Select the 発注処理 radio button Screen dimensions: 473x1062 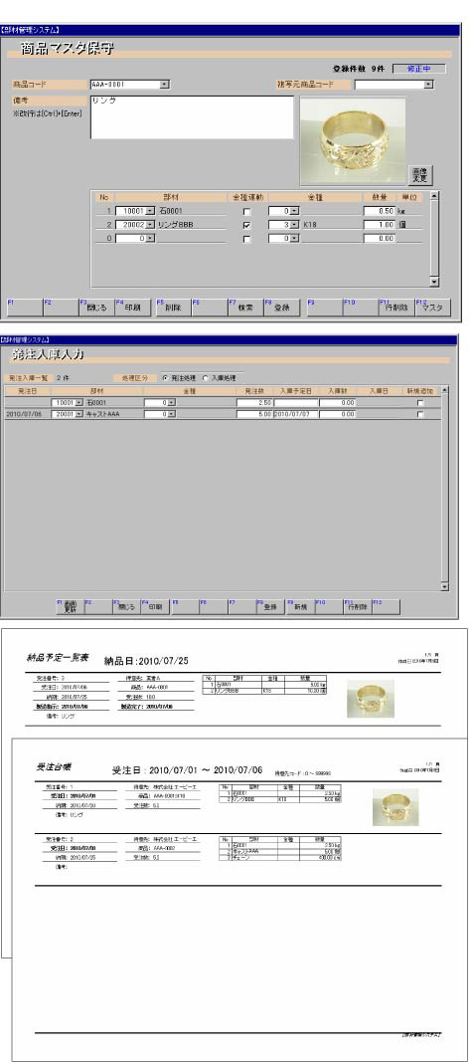click(x=166, y=378)
